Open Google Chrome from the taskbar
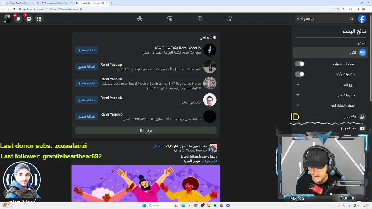372x209 pixels. pos(196,206)
